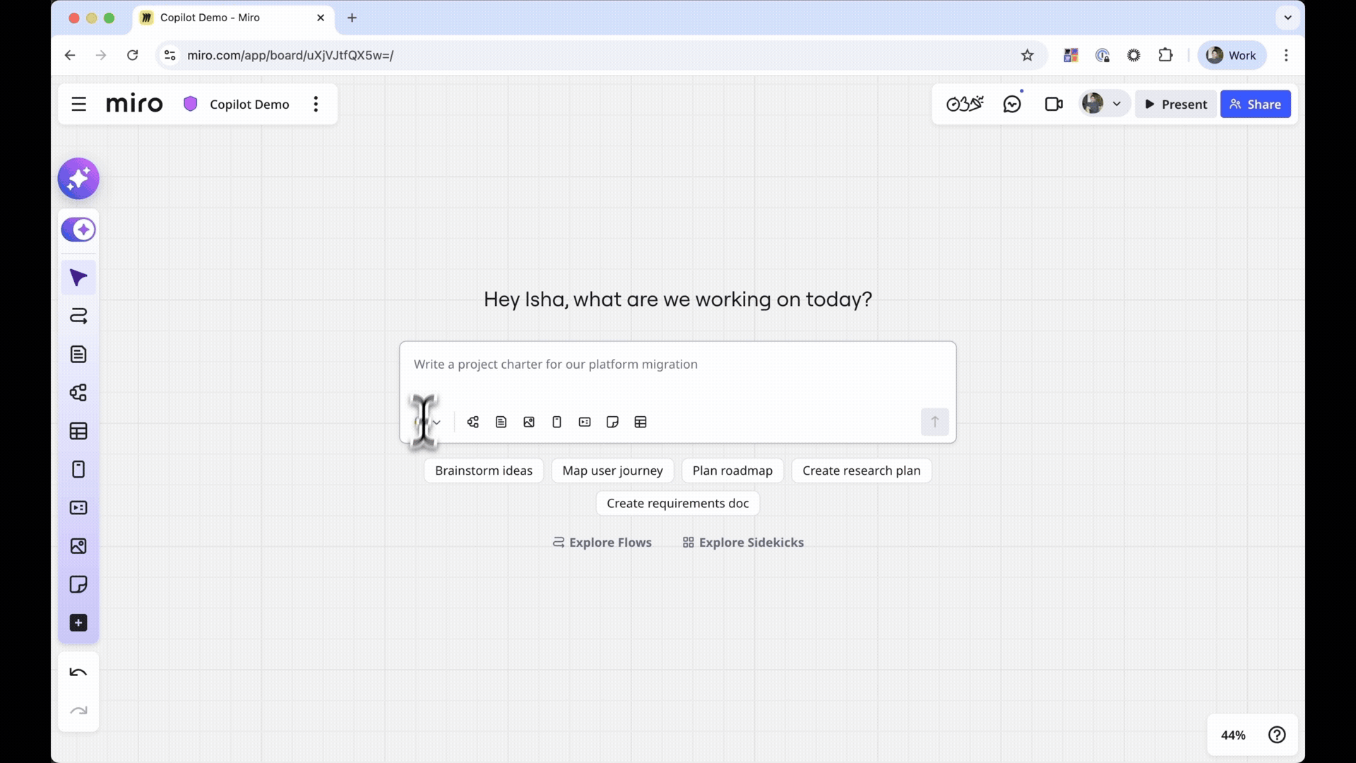
Task: Click the Brainstorm ideas suggestion
Action: [483, 471]
